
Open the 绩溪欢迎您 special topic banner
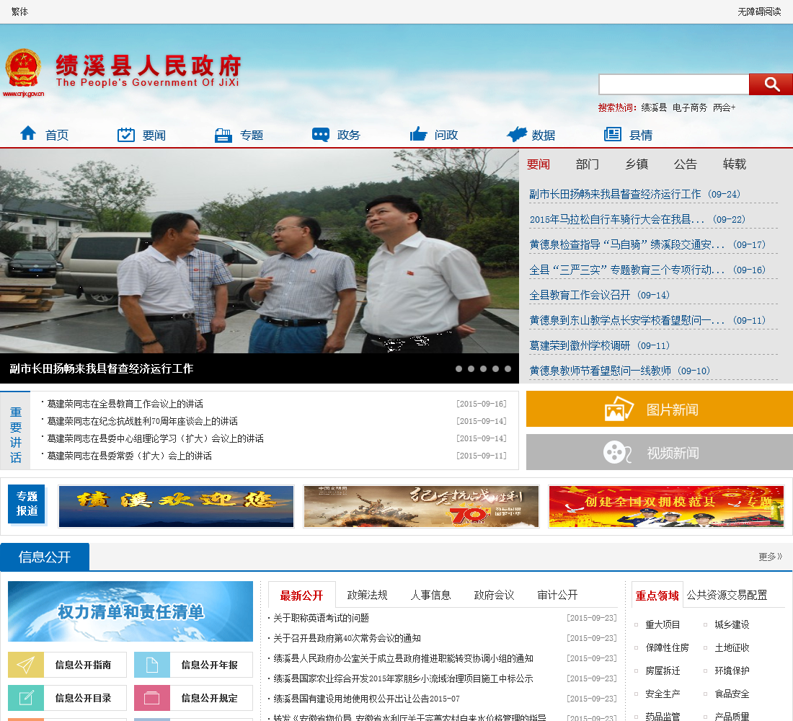click(x=176, y=506)
